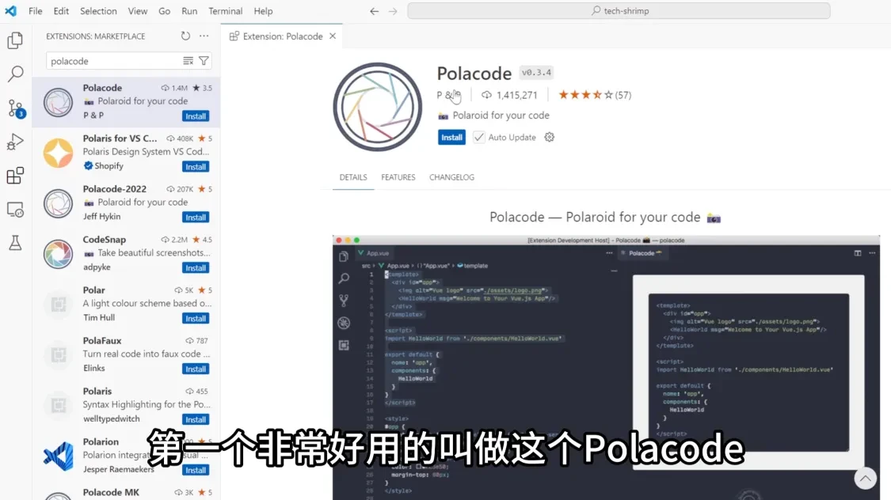Select the PolaFaux extension row
Image resolution: width=891 pixels, height=500 pixels.
[x=126, y=354]
